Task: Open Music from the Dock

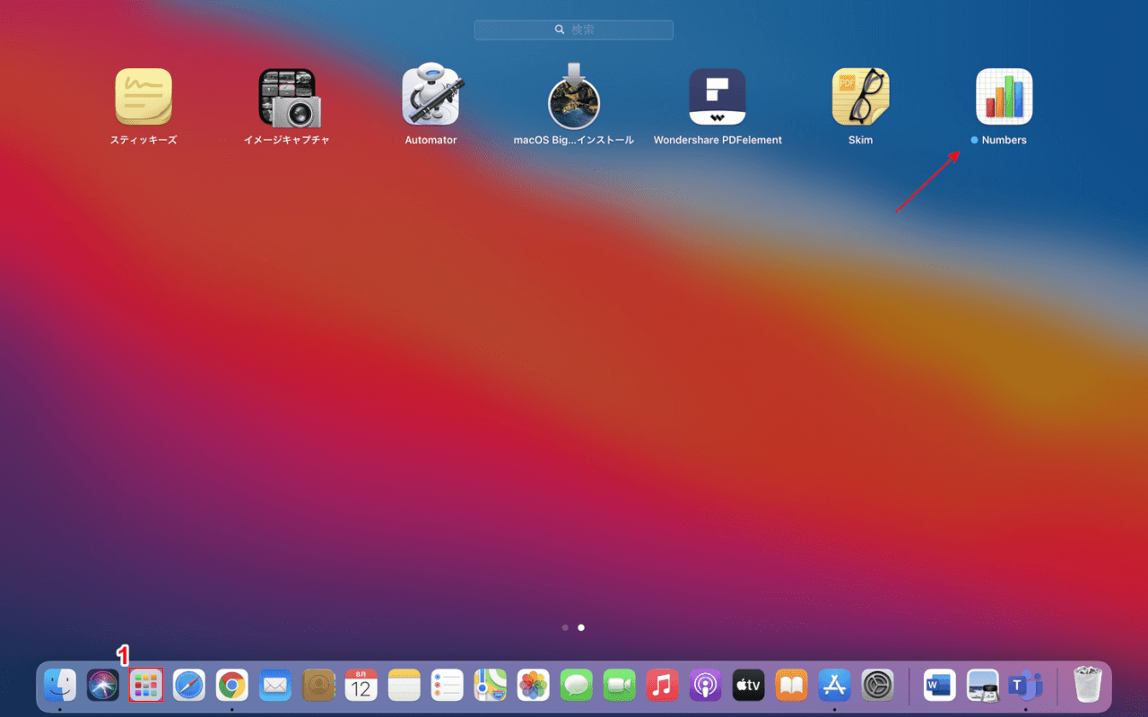Action: [663, 686]
